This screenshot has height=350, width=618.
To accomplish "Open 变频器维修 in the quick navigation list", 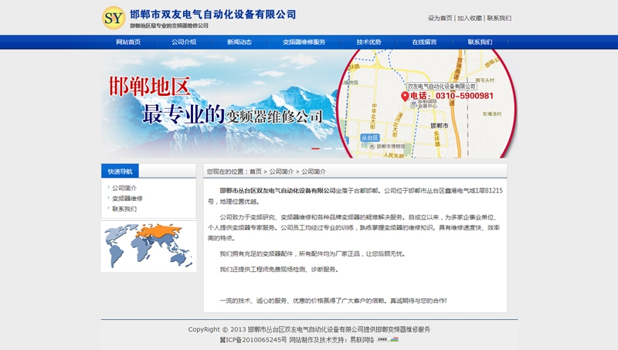I will pyautogui.click(x=127, y=199).
